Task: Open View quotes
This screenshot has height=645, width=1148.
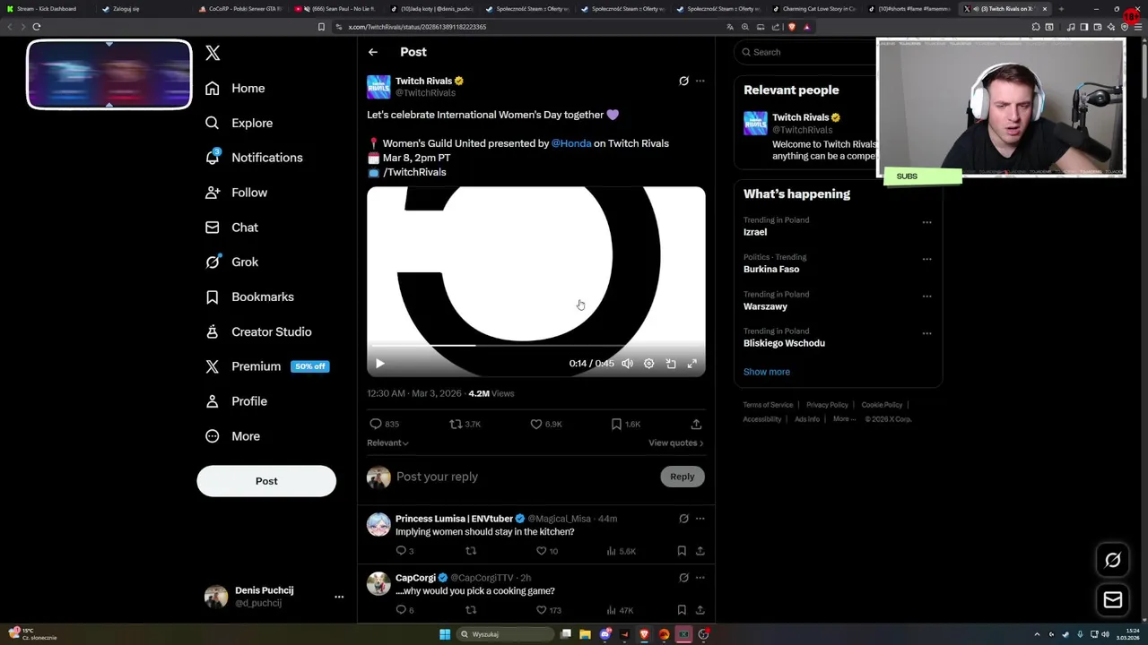Action: point(676,443)
